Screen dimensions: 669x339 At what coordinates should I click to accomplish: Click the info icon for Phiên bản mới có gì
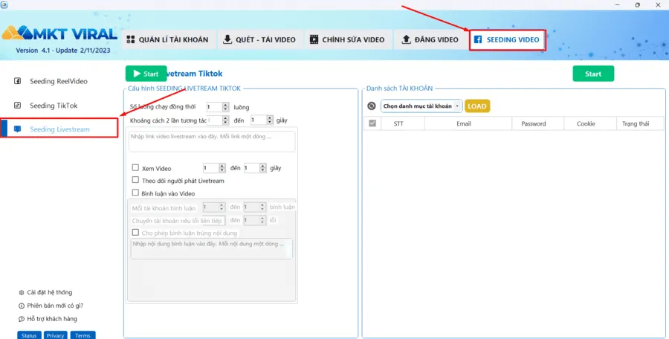point(21,306)
